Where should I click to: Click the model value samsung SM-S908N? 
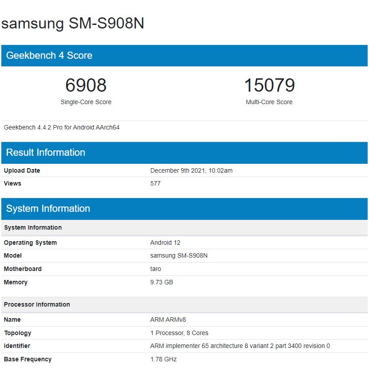pos(179,255)
